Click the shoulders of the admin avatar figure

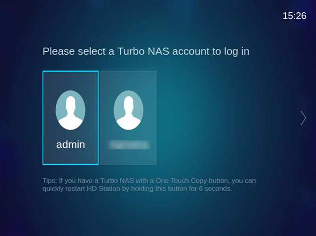(71, 123)
